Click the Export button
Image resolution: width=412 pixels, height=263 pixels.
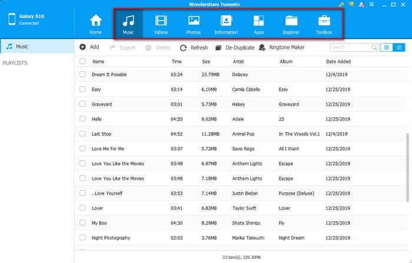(x=122, y=48)
